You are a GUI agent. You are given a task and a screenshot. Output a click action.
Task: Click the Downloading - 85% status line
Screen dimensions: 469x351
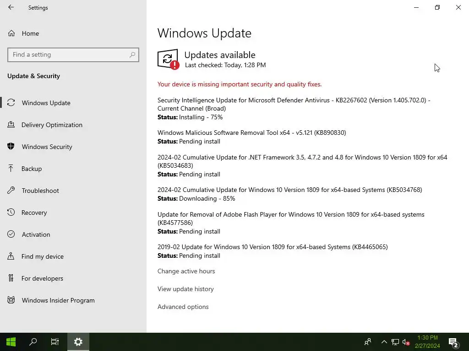(196, 198)
